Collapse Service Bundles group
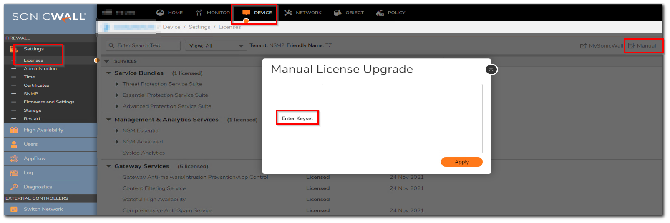670x223 pixels. [108, 73]
